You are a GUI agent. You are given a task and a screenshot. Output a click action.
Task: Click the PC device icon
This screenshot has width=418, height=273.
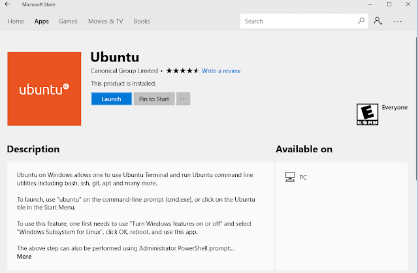click(x=290, y=177)
